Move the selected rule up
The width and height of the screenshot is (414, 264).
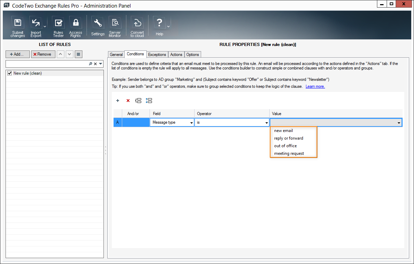pos(61,54)
